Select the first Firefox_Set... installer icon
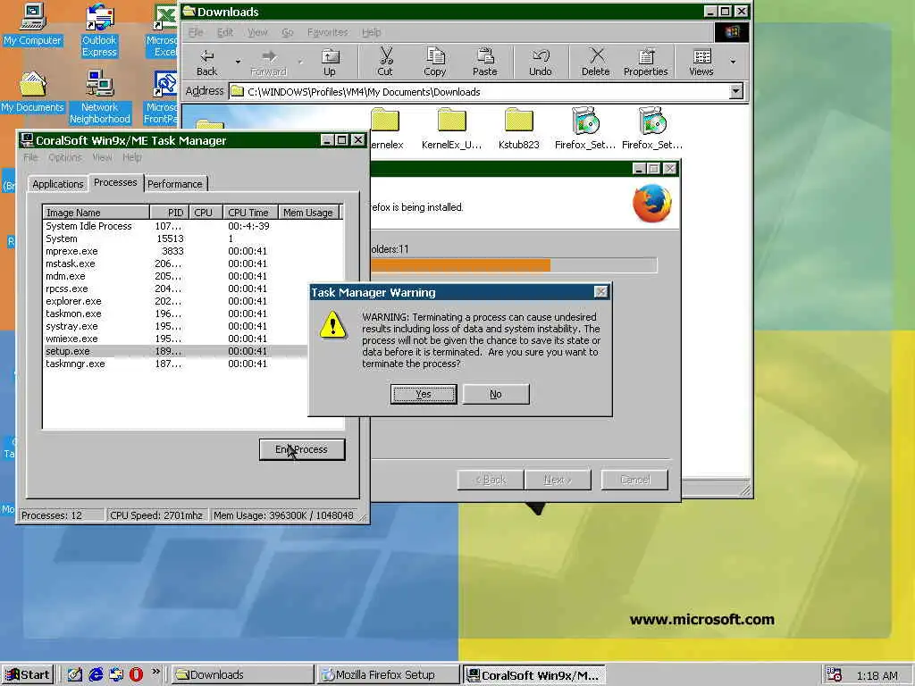 584,130
